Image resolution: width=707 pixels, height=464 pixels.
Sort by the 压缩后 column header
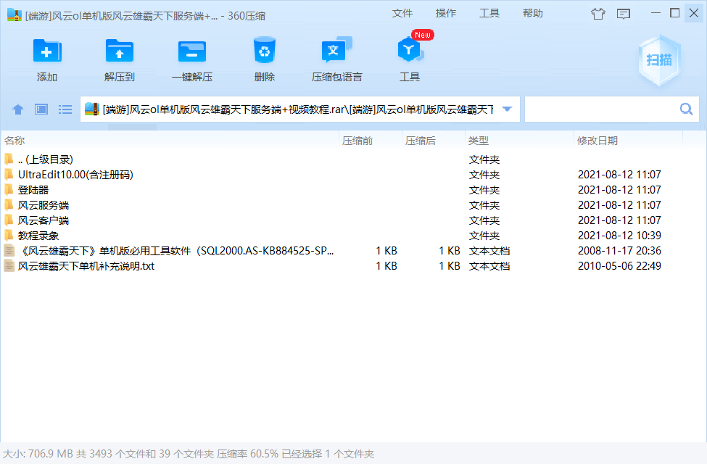(x=434, y=141)
